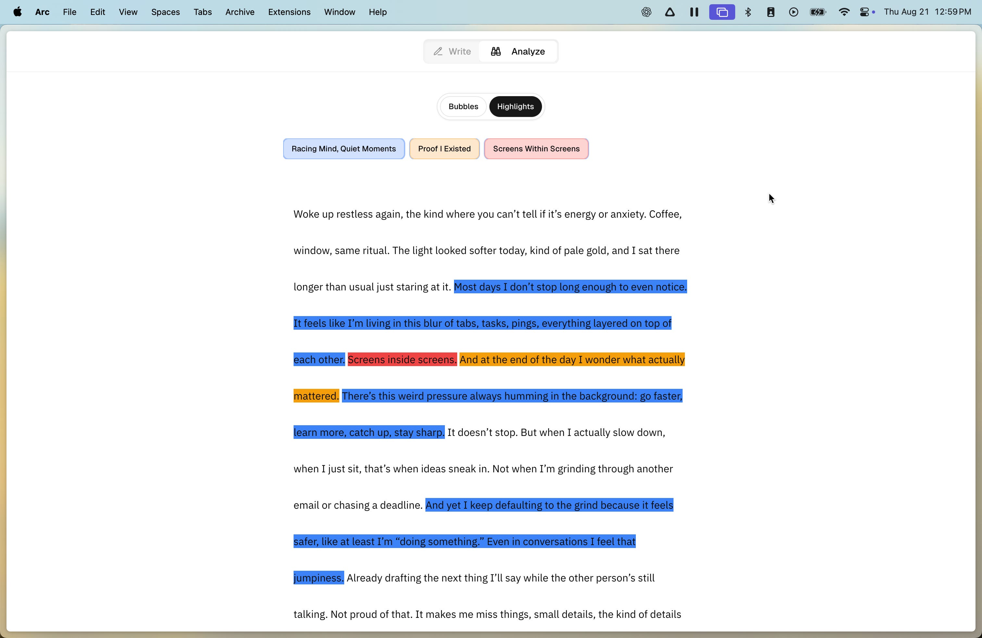This screenshot has height=638, width=982.
Task: Switch to the Bubbles view
Action: click(x=463, y=107)
